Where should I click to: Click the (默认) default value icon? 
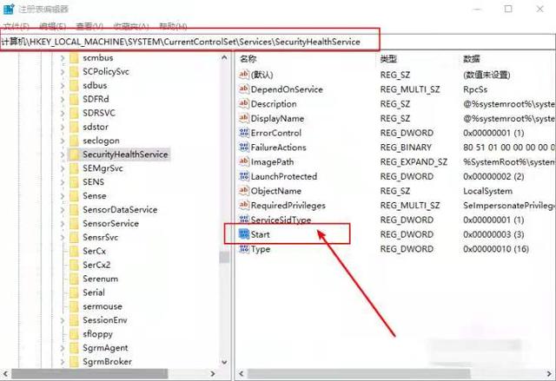(x=244, y=75)
